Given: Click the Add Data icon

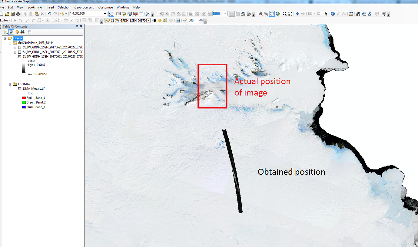Looking at the screenshot, I should pos(62,13).
